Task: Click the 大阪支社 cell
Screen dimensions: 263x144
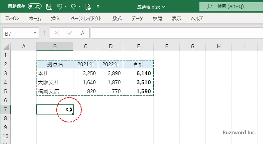Action: tap(55, 82)
